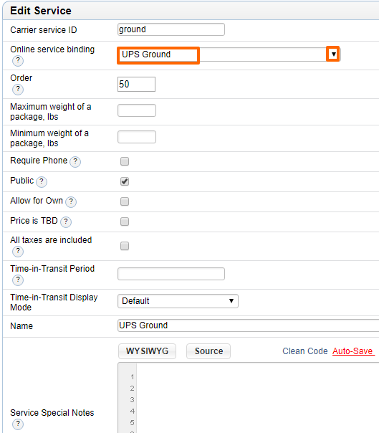The image size is (379, 433).
Task: Click the Clean Code link
Action: point(305,351)
